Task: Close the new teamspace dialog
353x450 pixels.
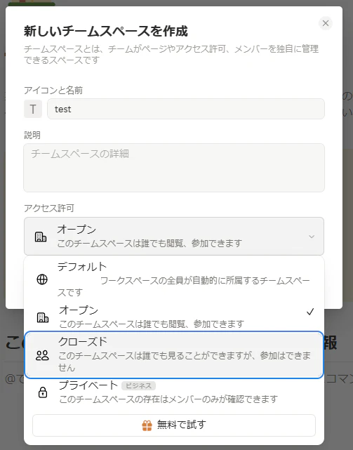Action: point(326,23)
